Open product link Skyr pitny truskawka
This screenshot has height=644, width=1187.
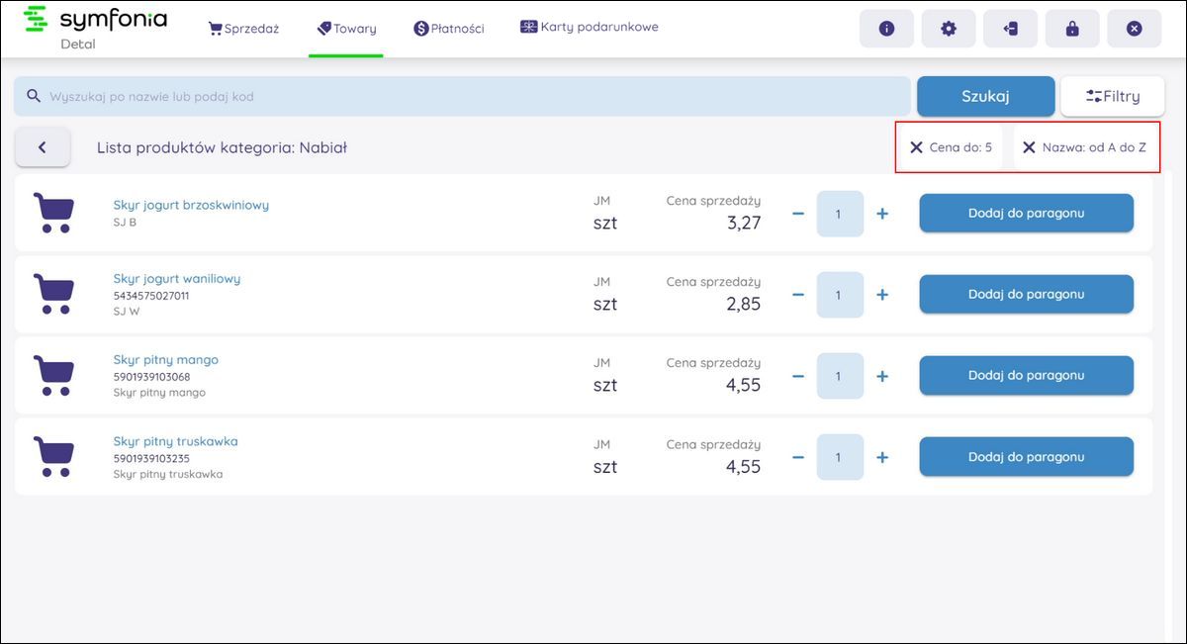coord(175,440)
